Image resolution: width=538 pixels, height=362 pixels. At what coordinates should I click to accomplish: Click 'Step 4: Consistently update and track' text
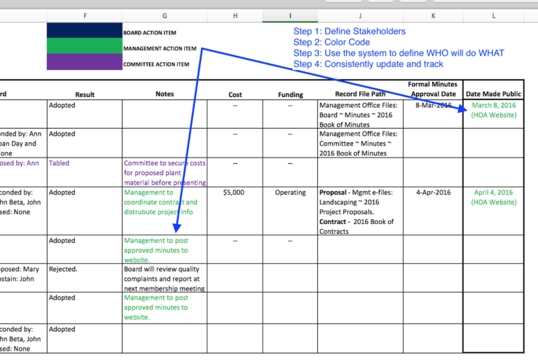(x=368, y=64)
